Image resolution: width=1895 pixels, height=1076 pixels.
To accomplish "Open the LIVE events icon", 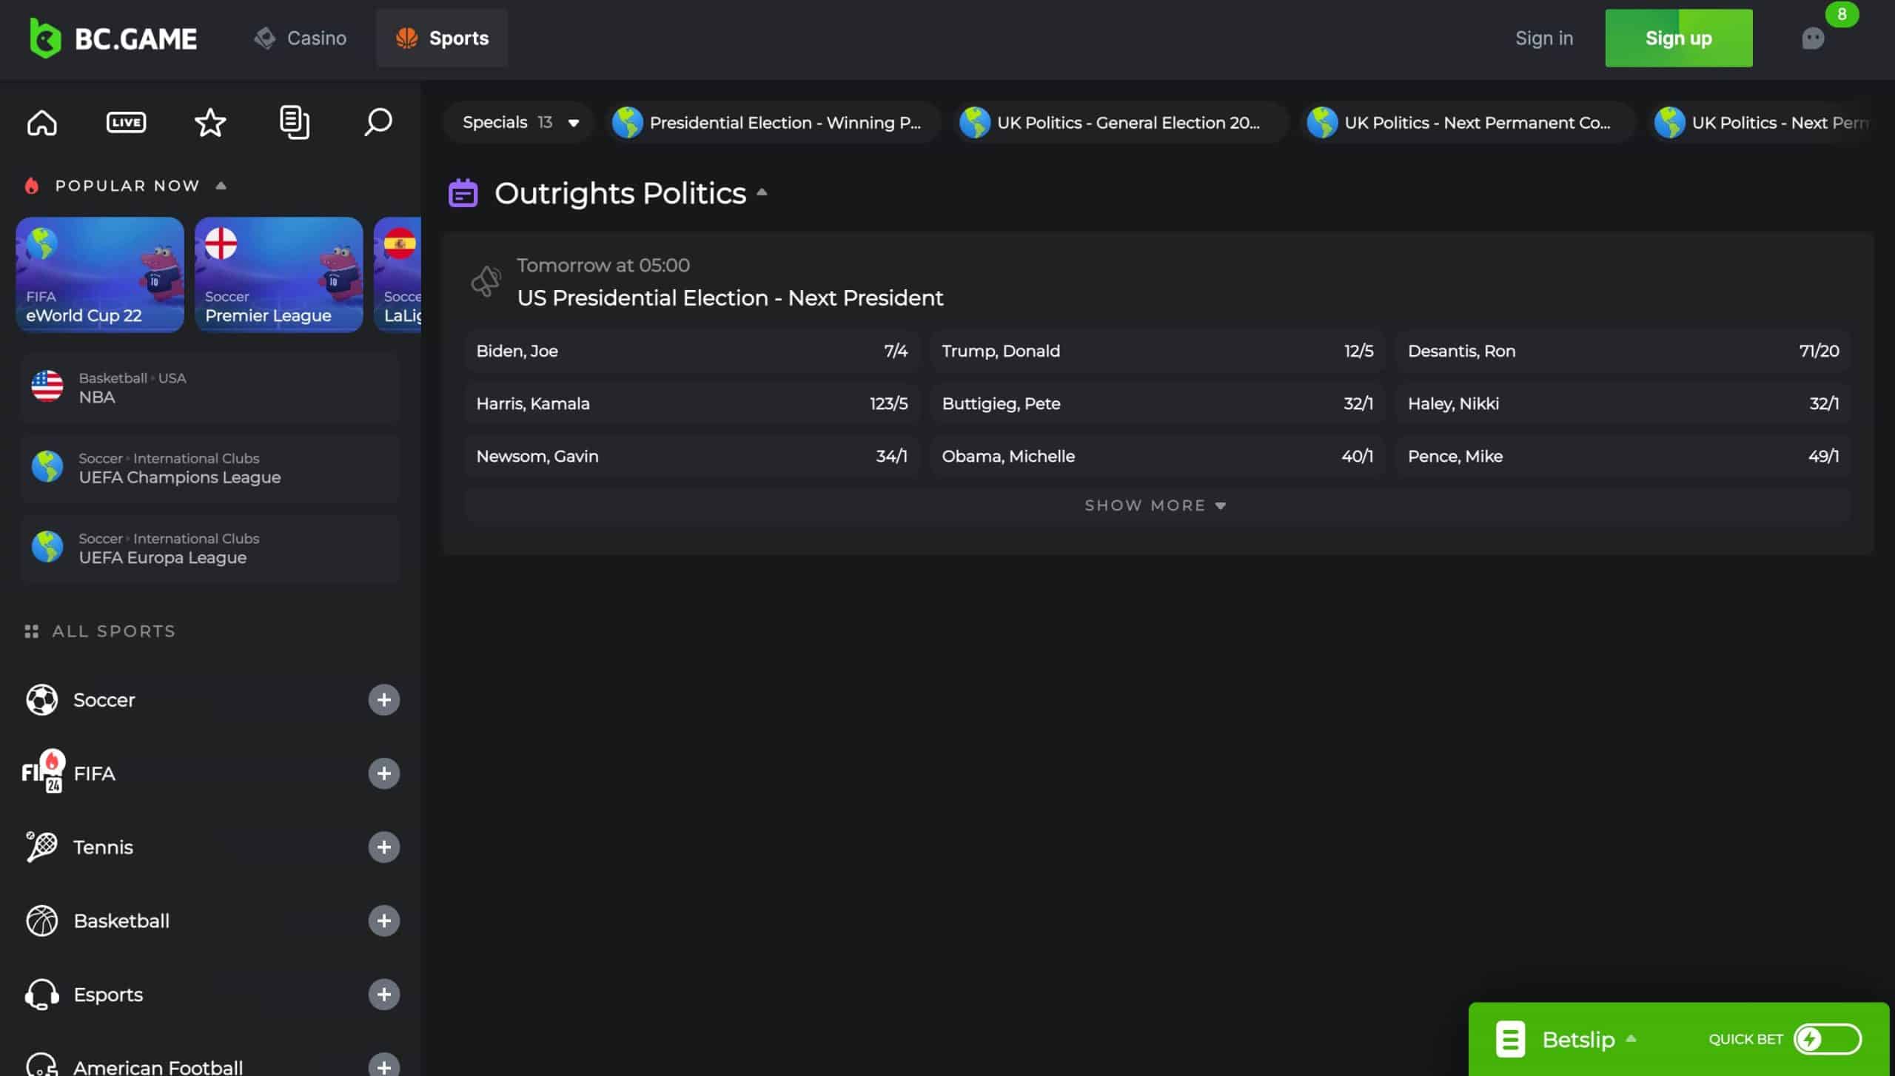I will point(126,122).
